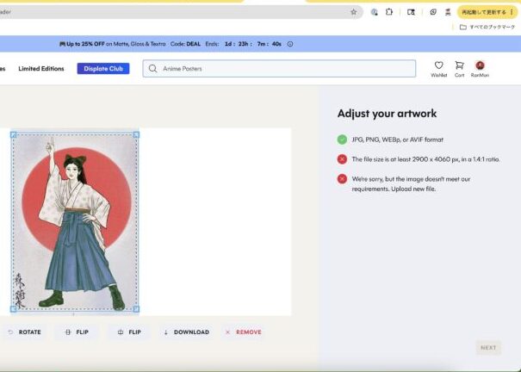Click the top-left crop handle of the artwork
Screen dimensions: 521x372
(x=13, y=134)
